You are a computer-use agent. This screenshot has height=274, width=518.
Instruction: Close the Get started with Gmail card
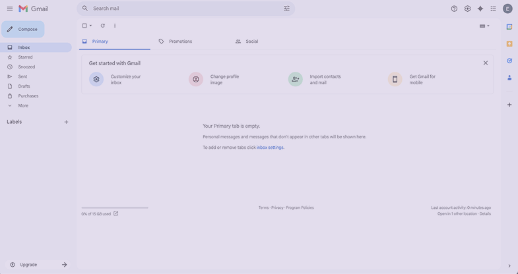tap(485, 63)
